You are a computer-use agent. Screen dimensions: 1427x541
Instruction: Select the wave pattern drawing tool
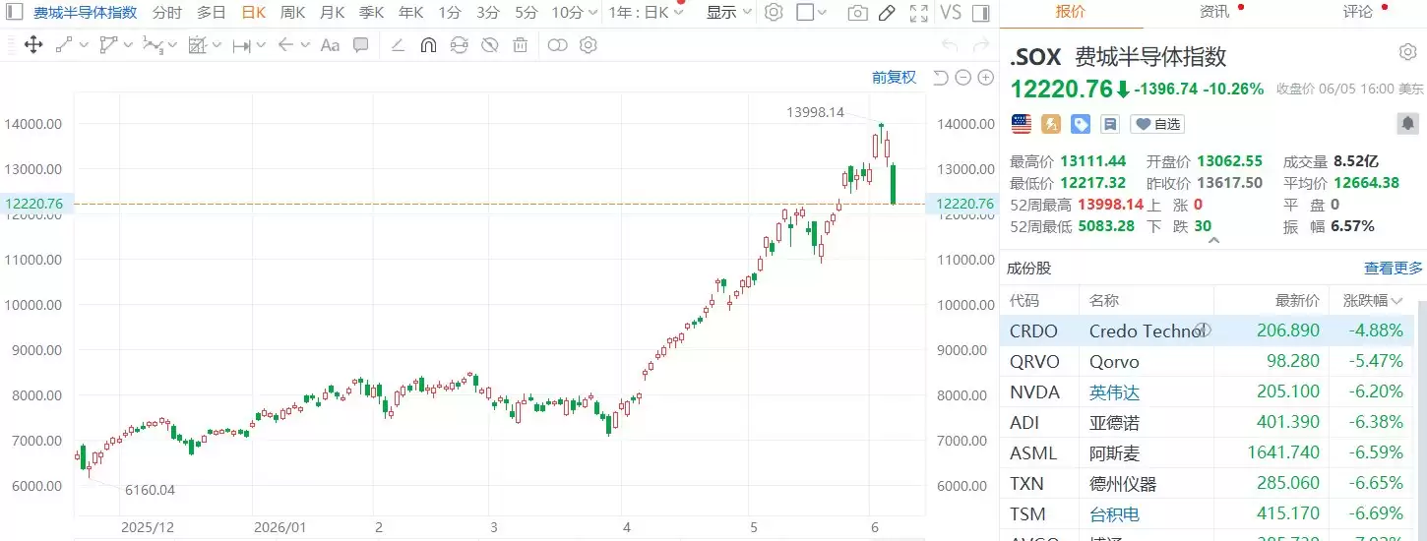tap(152, 45)
